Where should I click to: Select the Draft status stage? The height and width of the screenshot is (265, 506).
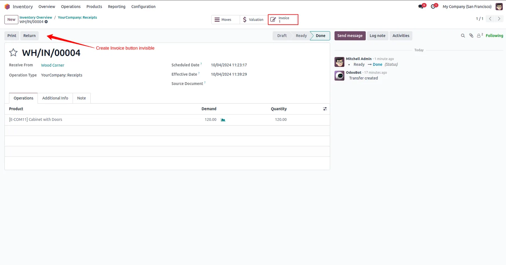click(x=282, y=36)
